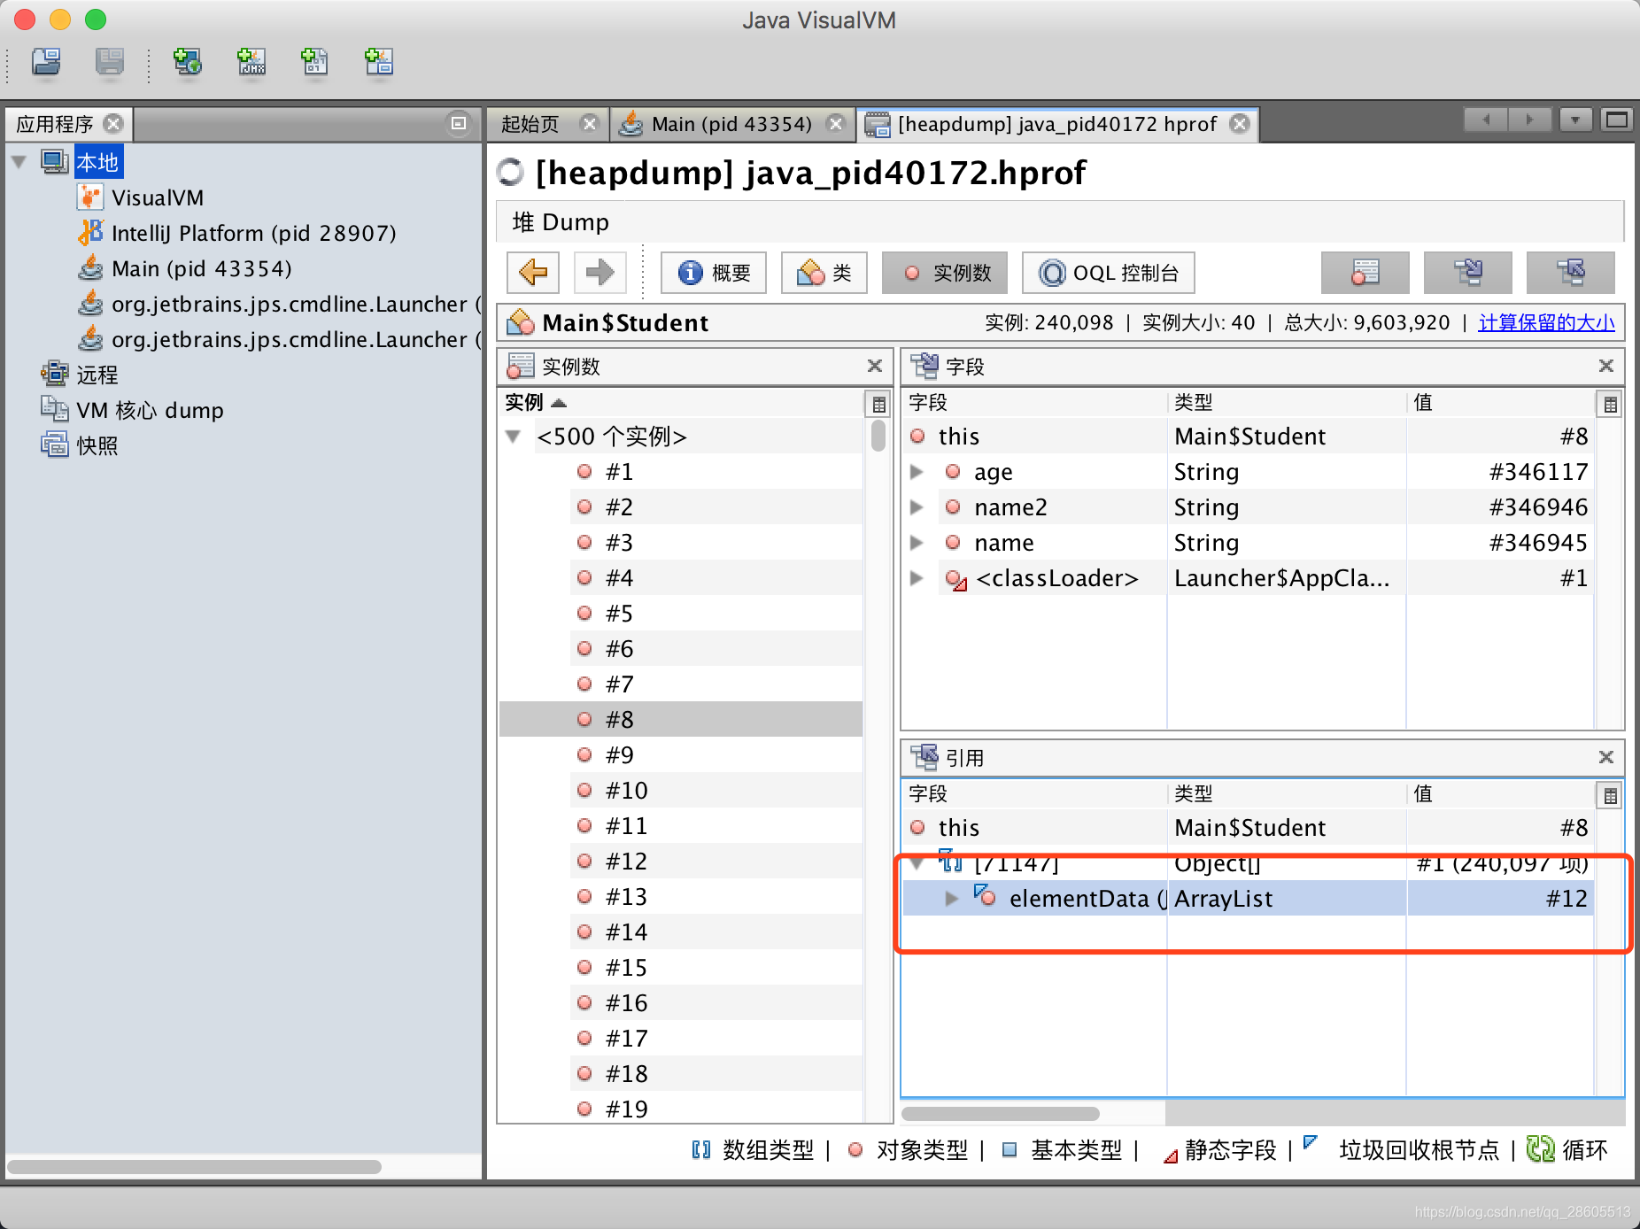Image resolution: width=1640 pixels, height=1229 pixels.
Task: Go back with the left arrow button
Action: (x=533, y=272)
